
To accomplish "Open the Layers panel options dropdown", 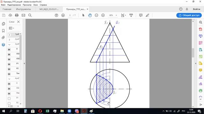I will (x=11, y=28).
